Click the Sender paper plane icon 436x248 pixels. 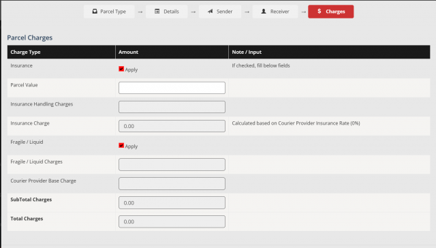[x=211, y=12]
